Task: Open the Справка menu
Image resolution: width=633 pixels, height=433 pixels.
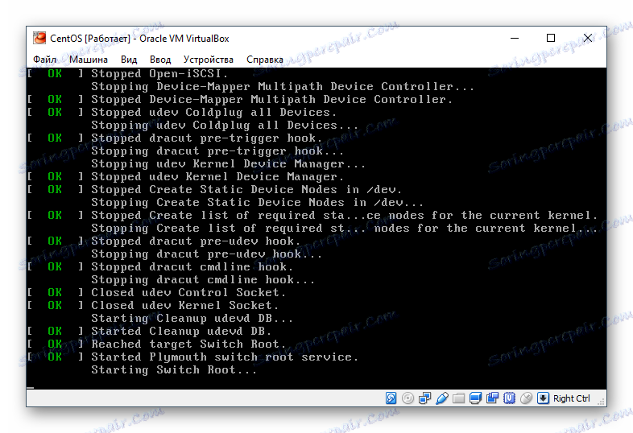Action: (265, 60)
